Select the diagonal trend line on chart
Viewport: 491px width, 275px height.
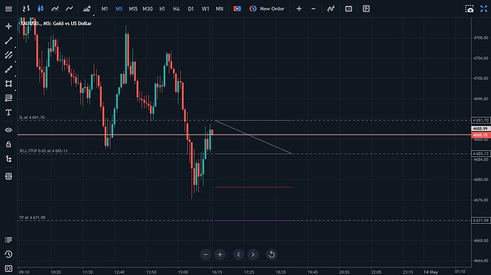[x=253, y=137]
